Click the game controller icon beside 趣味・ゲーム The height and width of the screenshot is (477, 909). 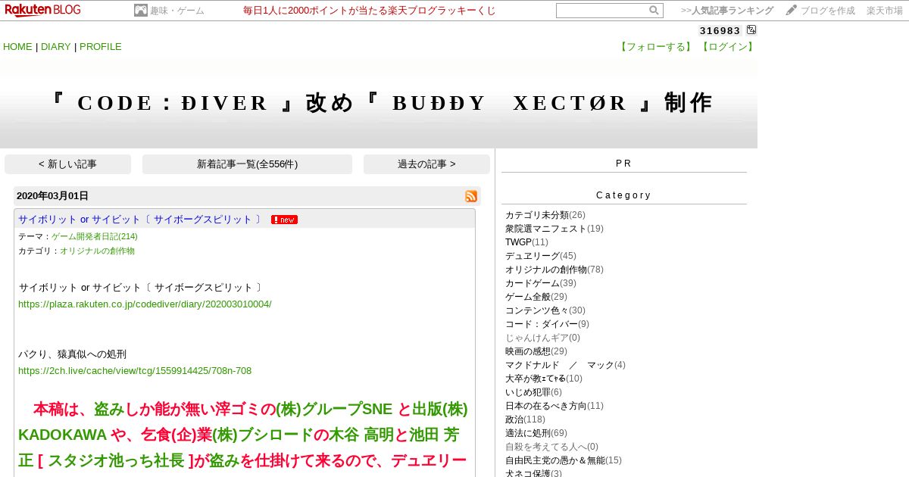point(141,11)
